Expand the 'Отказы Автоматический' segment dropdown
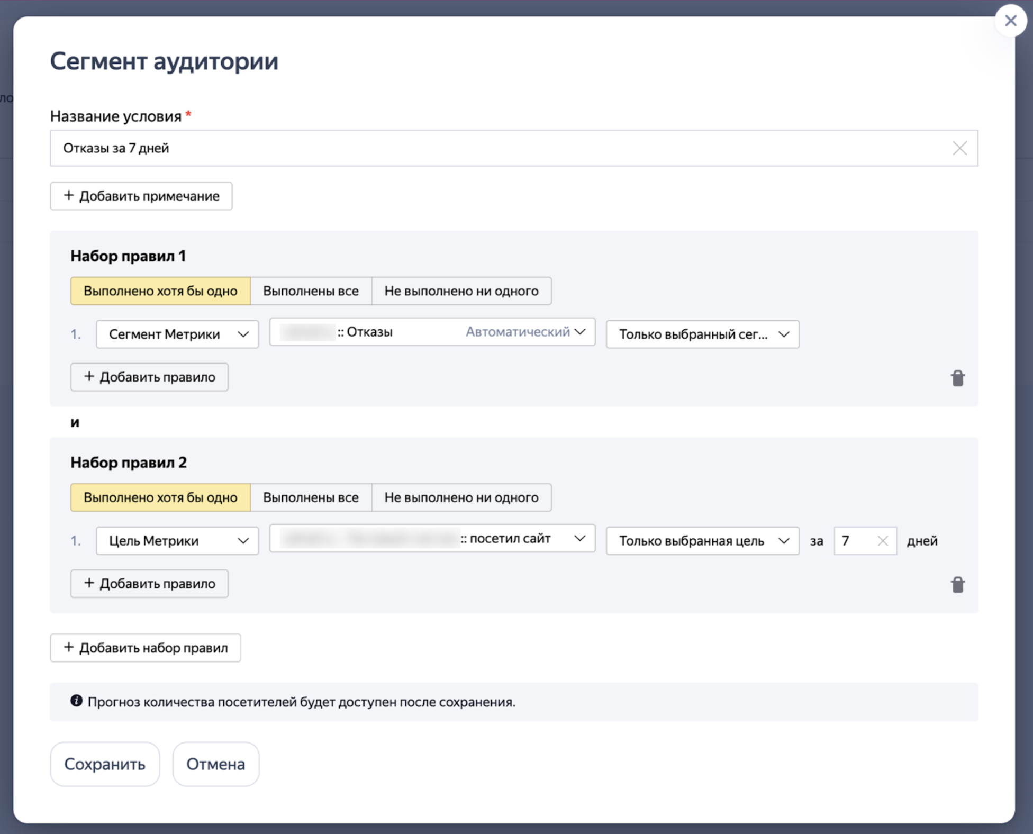The image size is (1033, 834). [432, 332]
